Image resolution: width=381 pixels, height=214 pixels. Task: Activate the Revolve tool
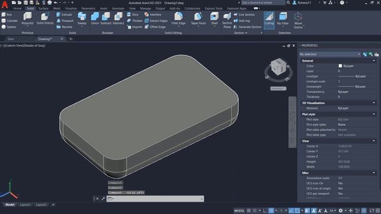pyautogui.click(x=64, y=27)
